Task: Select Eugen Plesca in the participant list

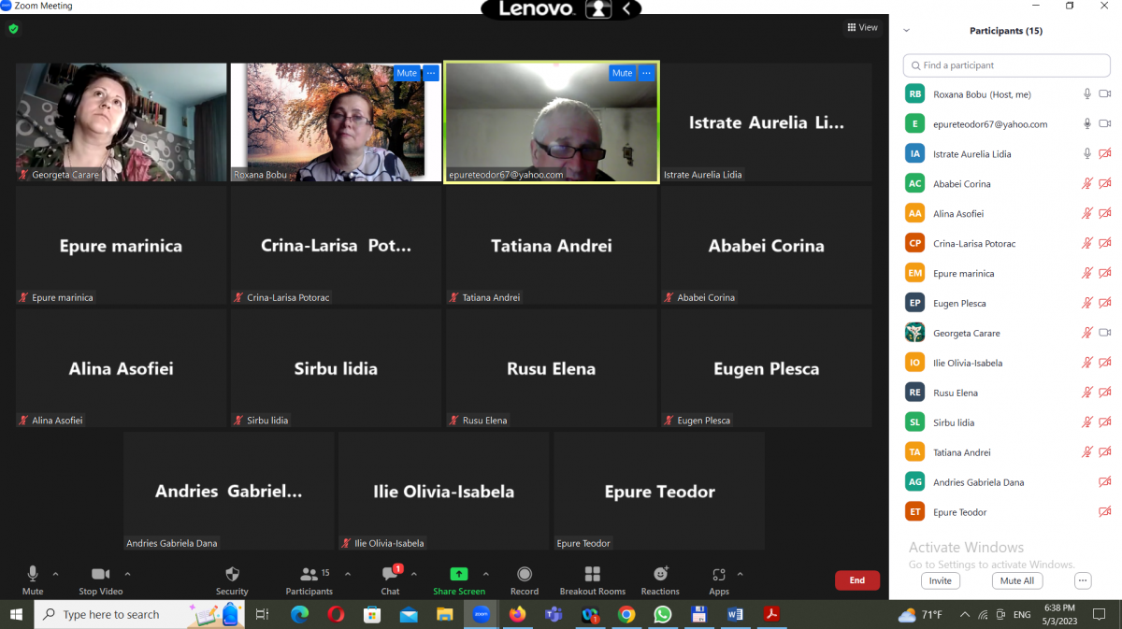Action: 1006,304
